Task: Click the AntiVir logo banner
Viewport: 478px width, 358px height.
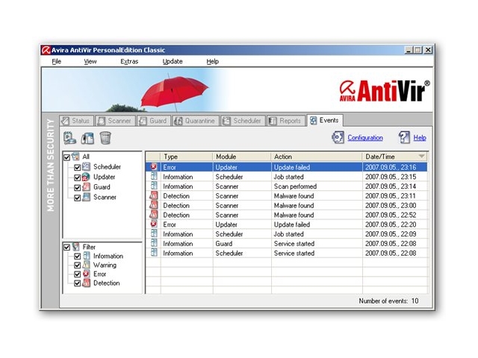Action: tap(385, 90)
